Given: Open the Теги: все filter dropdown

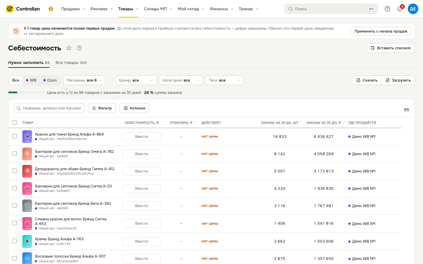Looking at the screenshot, I should pos(224,80).
